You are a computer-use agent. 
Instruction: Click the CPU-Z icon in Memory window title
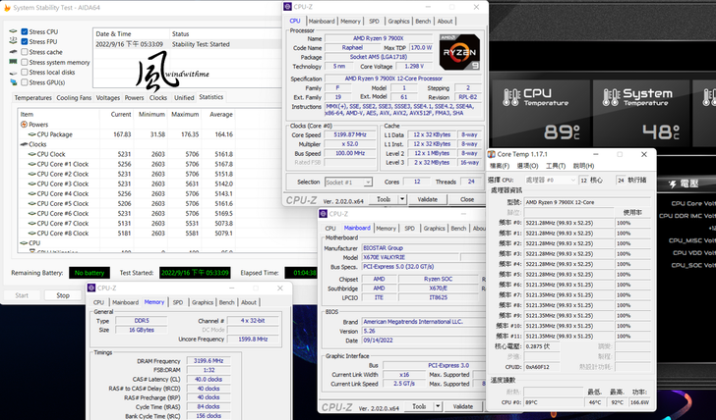pos(91,288)
